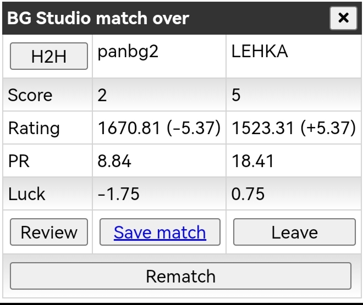Click LEHKA's PR value 18.41
The height and width of the screenshot is (305, 363).
click(252, 161)
